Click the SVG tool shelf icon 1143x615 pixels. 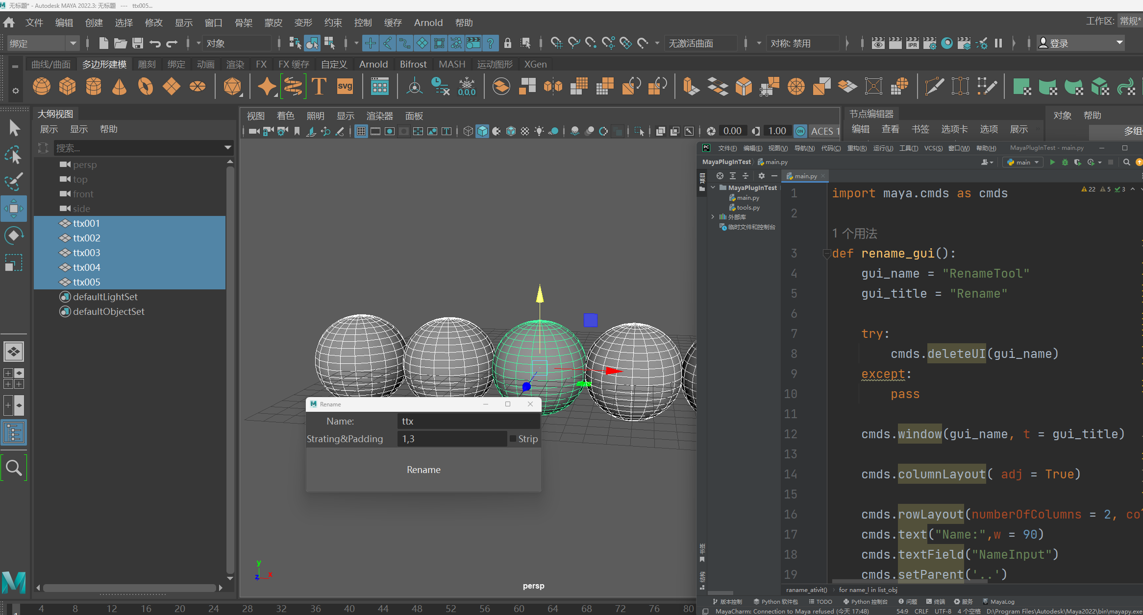(x=345, y=87)
